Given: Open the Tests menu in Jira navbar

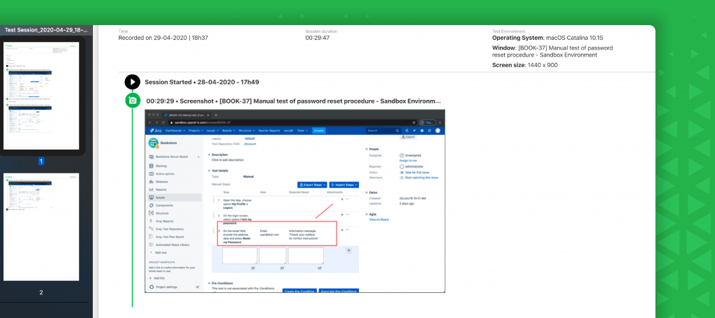Looking at the screenshot, I should pyautogui.click(x=302, y=131).
